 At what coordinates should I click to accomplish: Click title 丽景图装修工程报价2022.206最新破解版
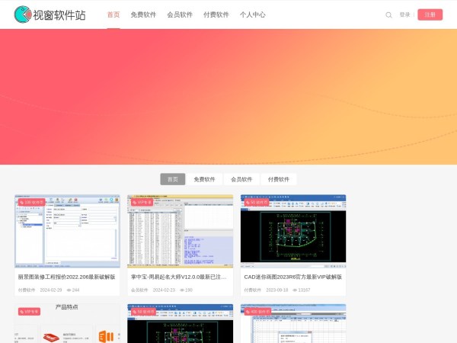tap(67, 277)
